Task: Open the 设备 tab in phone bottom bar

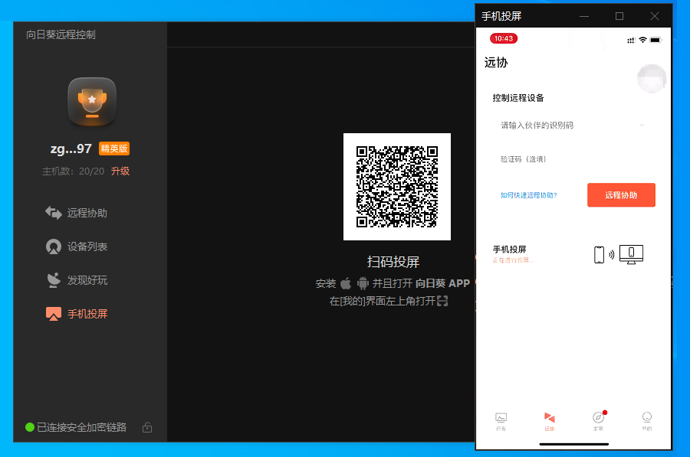Action: coord(501,422)
